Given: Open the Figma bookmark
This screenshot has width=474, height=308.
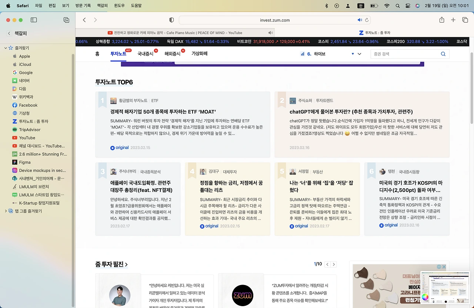Looking at the screenshot, I should point(25,162).
